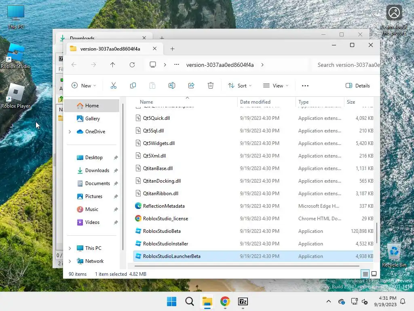The image size is (414, 311).
Task: Select the version-3037aa0ed8604f4a tab
Action: tap(110, 49)
